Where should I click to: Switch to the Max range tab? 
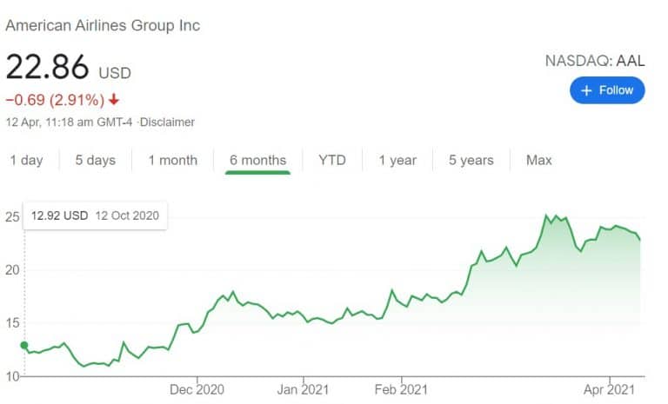539,160
